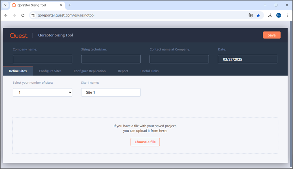This screenshot has height=169, width=293.
Task: Expand the number of sites dropdown
Action: pos(43,92)
